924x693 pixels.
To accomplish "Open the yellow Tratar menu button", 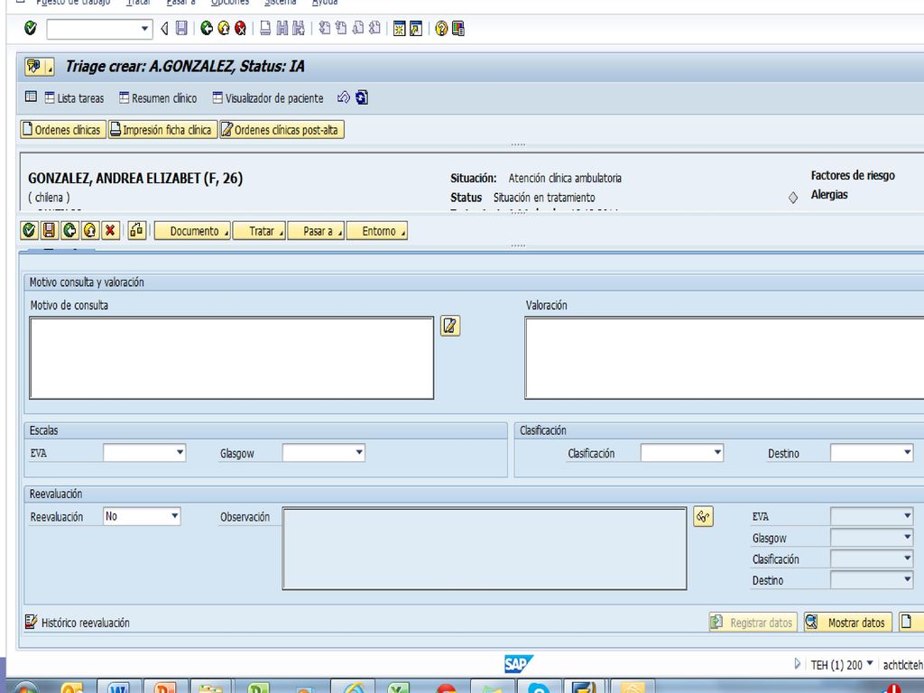I will coord(259,230).
